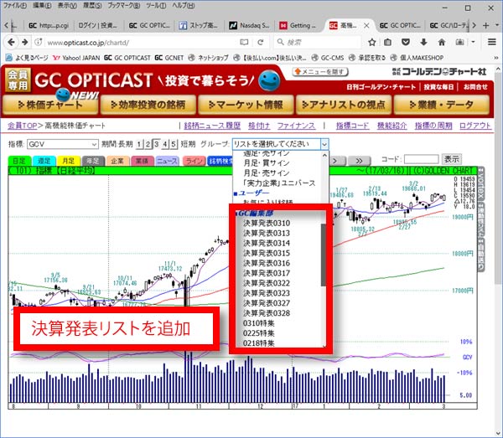Click site info icon in address bar

pyautogui.click(x=39, y=43)
